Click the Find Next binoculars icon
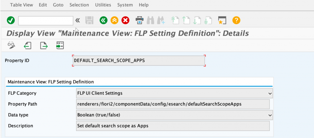 click(x=161, y=20)
